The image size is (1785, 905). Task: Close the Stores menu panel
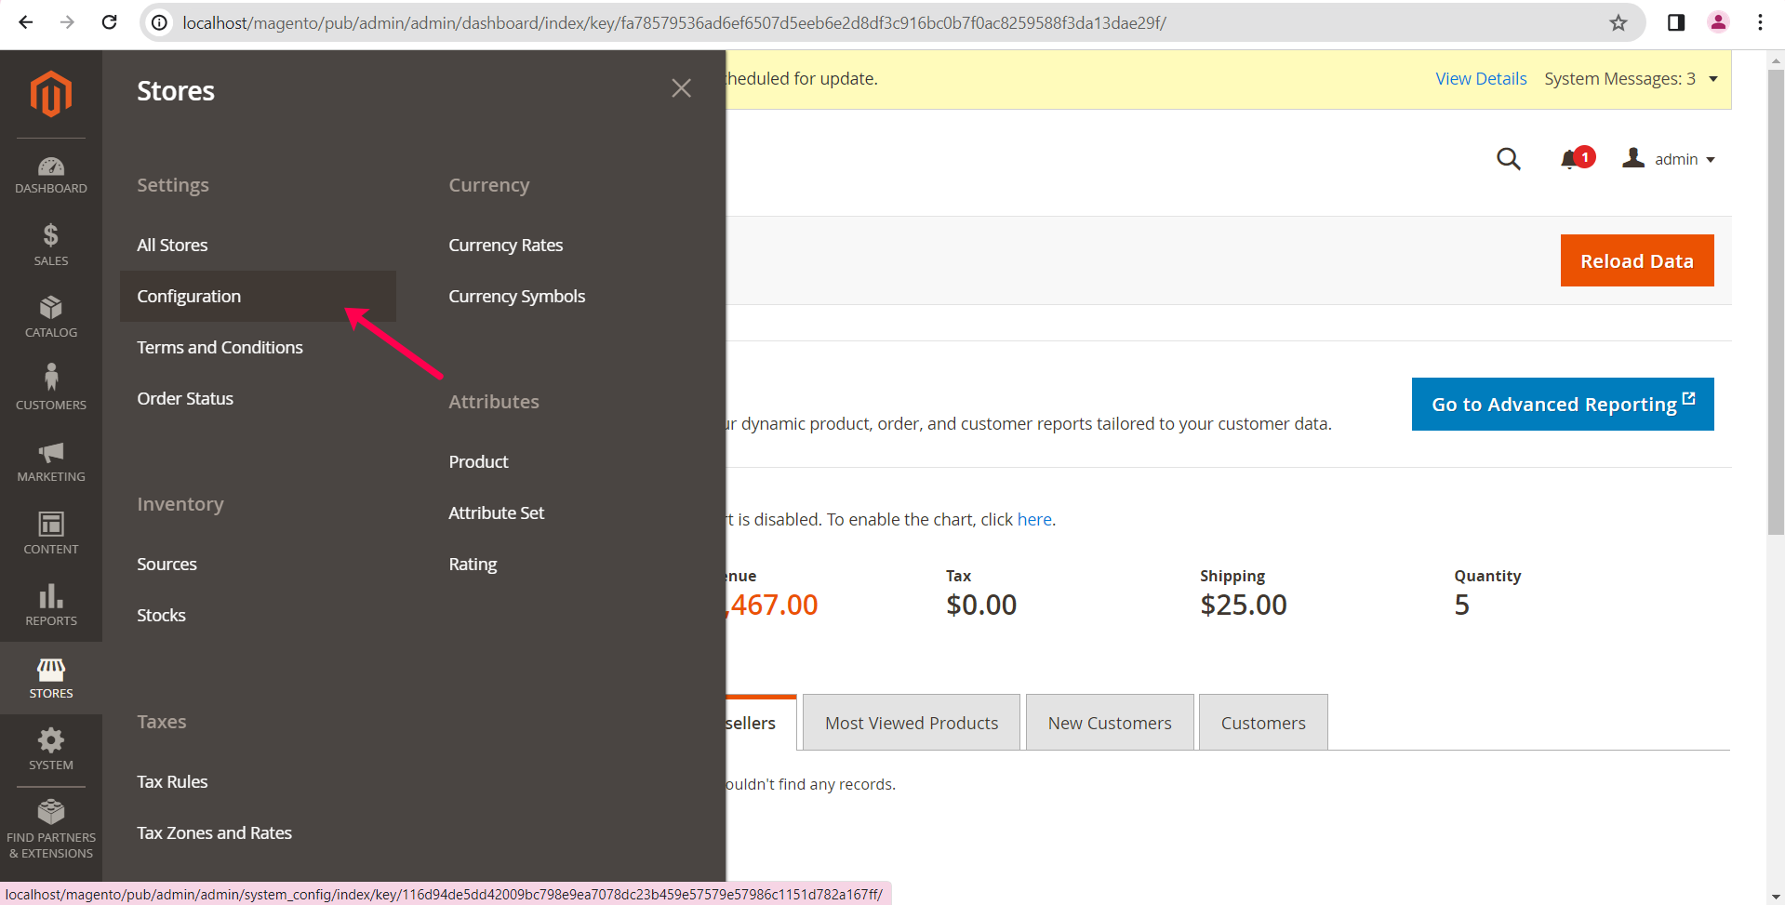(x=681, y=88)
